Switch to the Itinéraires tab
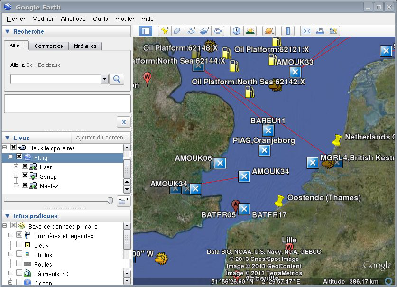 click(85, 46)
